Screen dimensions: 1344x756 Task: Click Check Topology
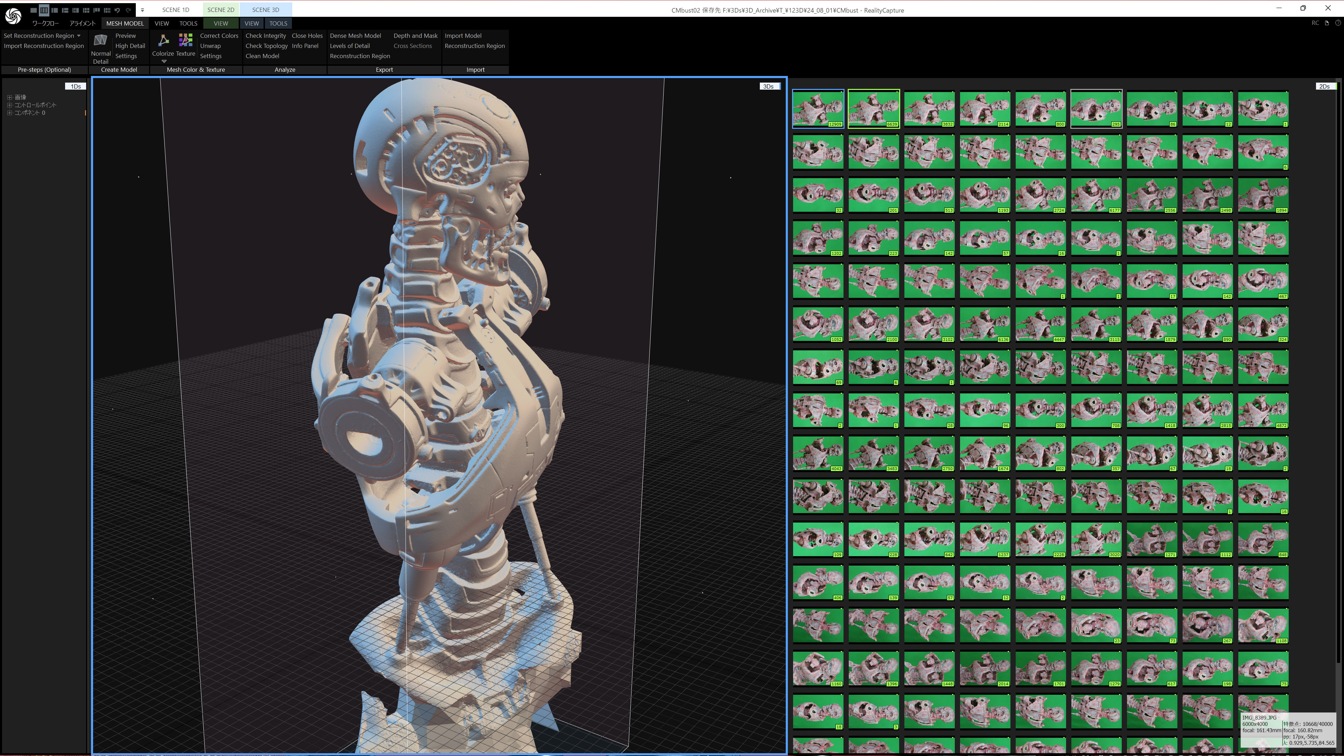point(267,46)
